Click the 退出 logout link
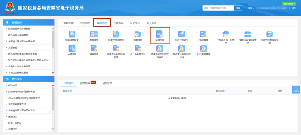Image resolution: width=301 pixels, height=135 pixels. [x=294, y=8]
